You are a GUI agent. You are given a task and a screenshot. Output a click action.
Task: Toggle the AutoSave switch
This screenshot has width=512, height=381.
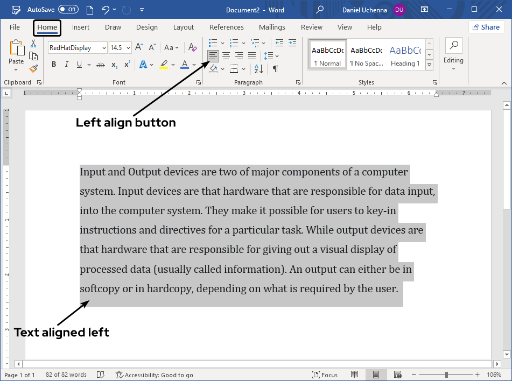(x=68, y=9)
